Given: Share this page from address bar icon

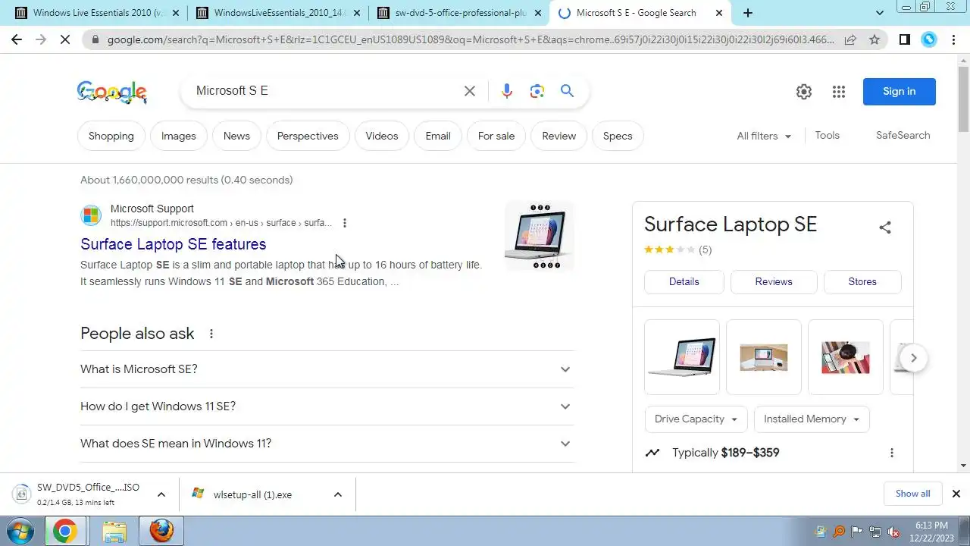Looking at the screenshot, I should [x=850, y=39].
